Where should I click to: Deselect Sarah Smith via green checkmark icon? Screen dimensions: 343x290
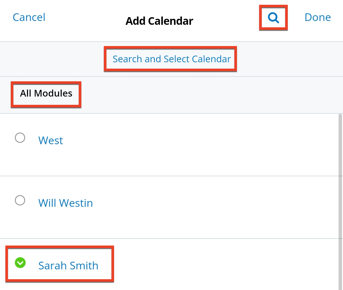coord(20,263)
